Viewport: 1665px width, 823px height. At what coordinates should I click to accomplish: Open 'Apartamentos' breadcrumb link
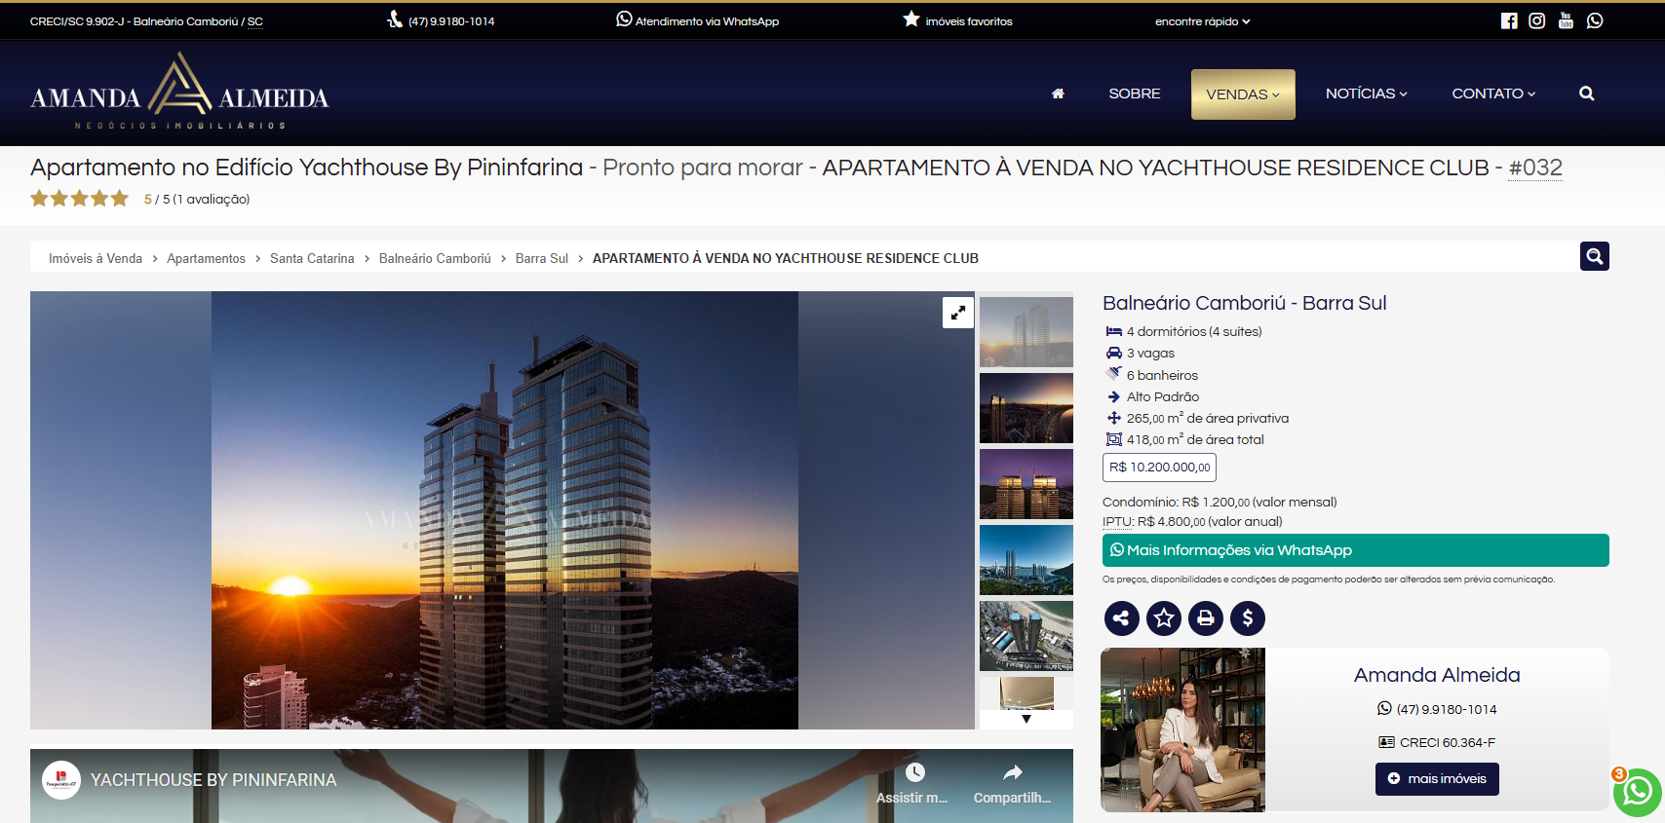point(206,258)
